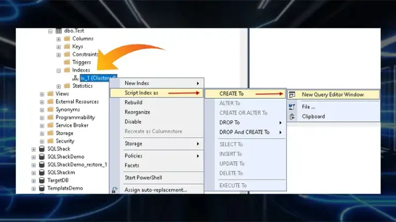Select Reorganize from the context menu
396x222 pixels.
click(x=157, y=112)
